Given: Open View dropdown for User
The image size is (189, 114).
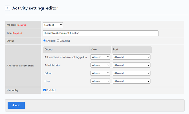Looking at the screenshot, I should 100,81.
